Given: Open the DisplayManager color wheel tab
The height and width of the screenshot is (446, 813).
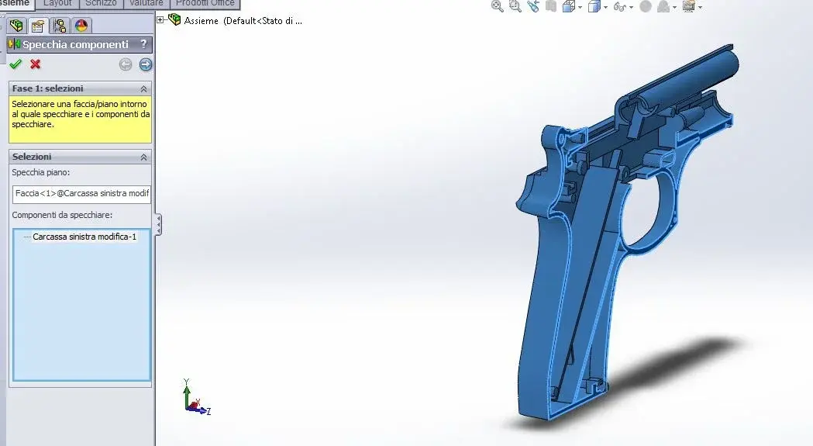Looking at the screenshot, I should click(81, 26).
